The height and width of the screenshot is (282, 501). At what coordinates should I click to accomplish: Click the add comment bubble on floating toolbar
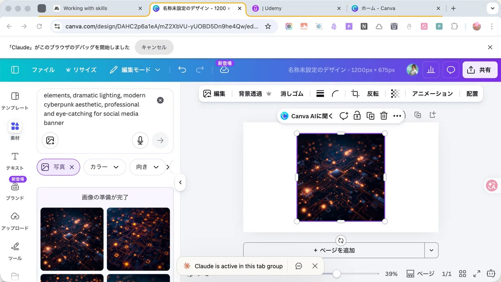coord(344,116)
